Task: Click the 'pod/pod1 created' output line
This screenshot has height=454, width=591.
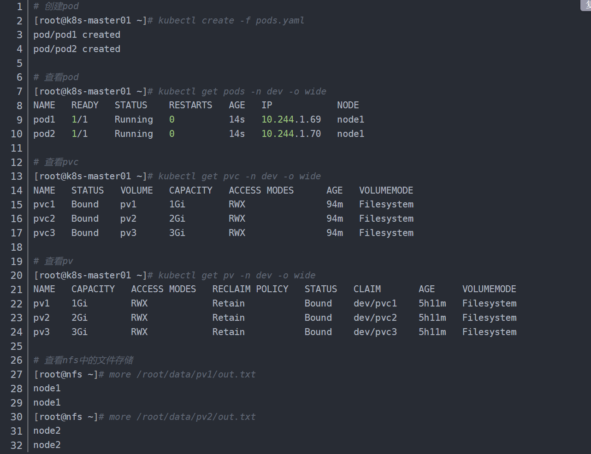Action: coord(77,35)
